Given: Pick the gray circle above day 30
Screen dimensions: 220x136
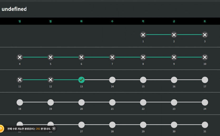Looking at the screenshot, I should [174, 125].
